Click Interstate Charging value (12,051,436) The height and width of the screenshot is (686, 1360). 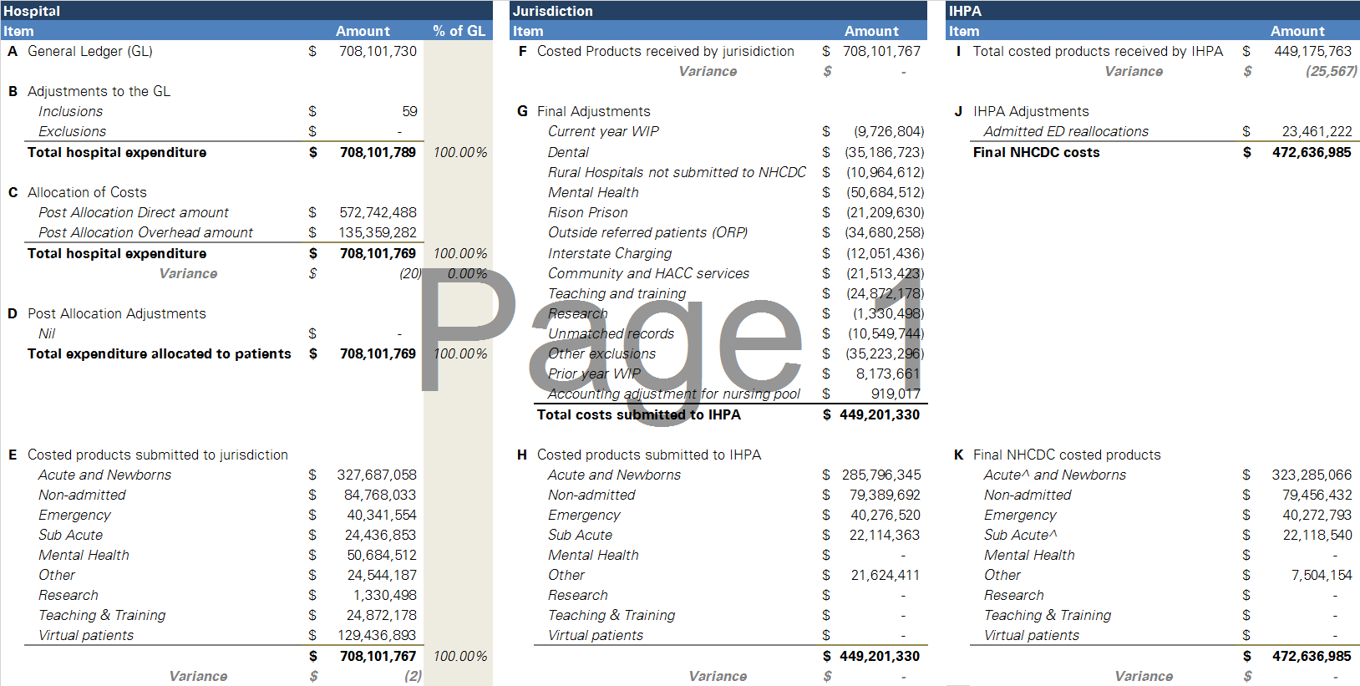pyautogui.click(x=886, y=253)
